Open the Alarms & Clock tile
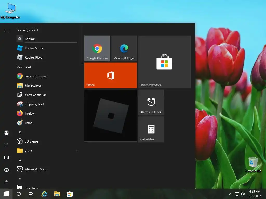 pos(151,102)
